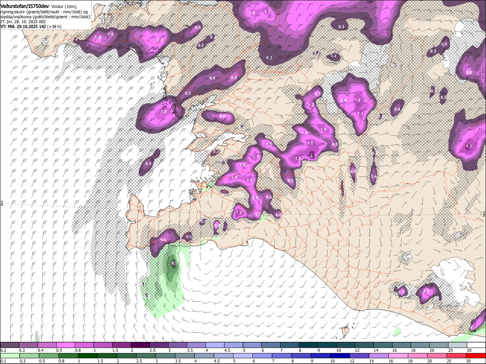
Task: Click the 1.7 snowfall value on the map
Action: point(469,146)
